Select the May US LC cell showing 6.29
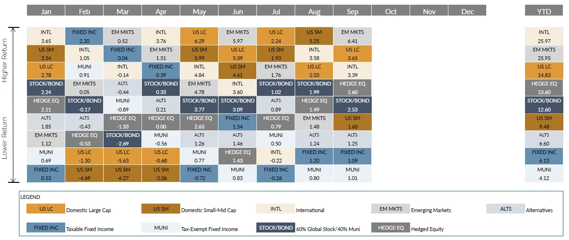 click(x=199, y=36)
